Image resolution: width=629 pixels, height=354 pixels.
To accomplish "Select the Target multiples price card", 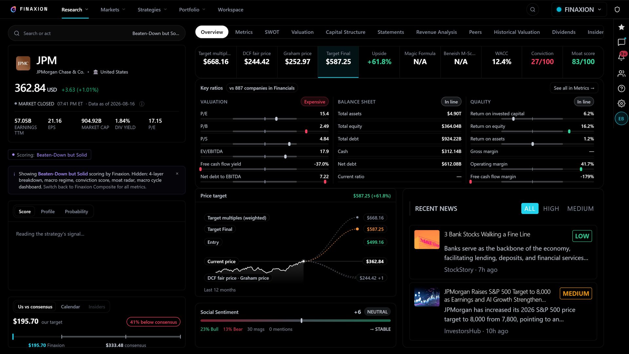I will (216, 62).
